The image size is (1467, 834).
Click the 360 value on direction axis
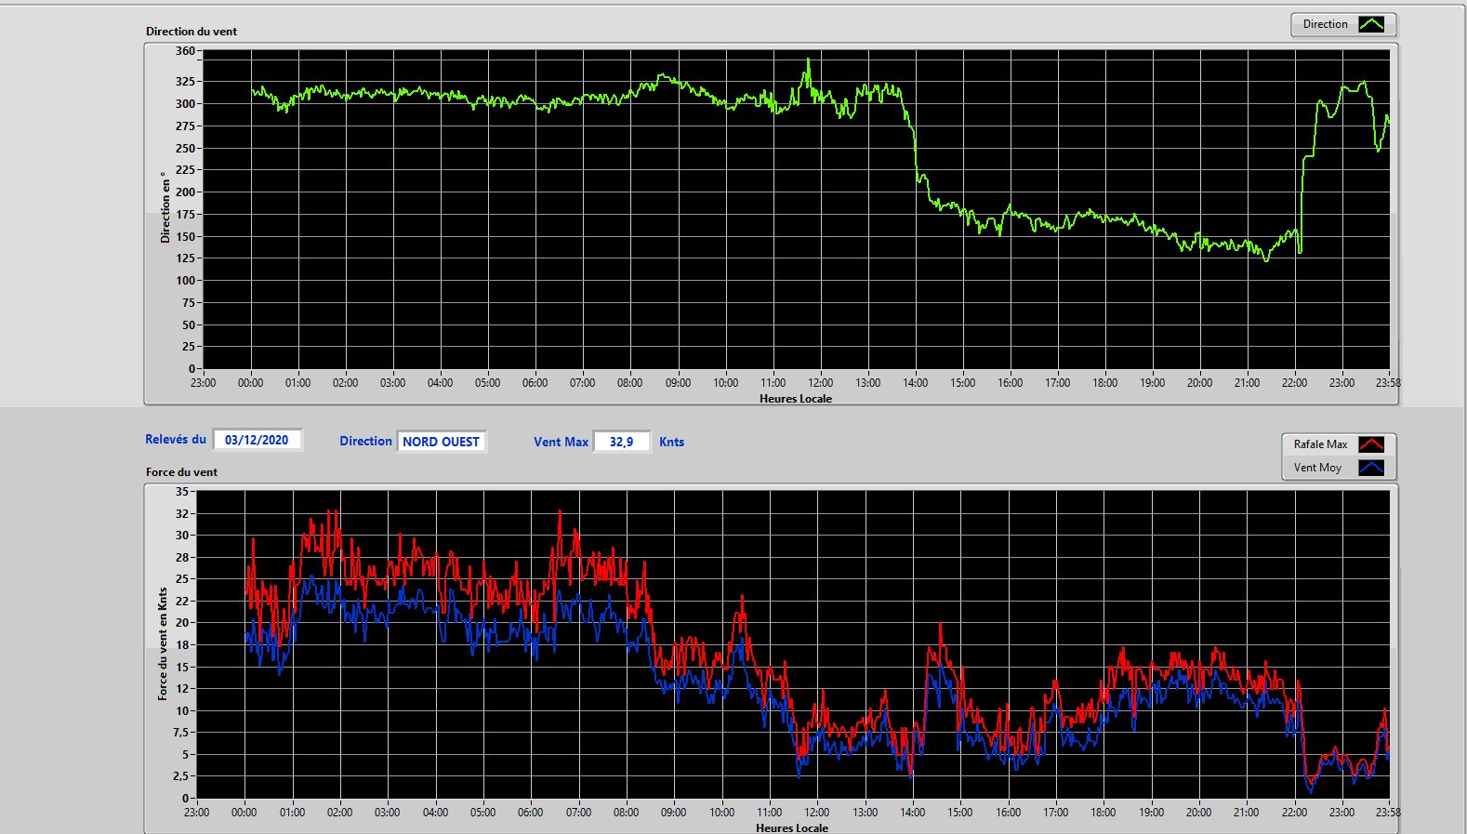point(186,51)
